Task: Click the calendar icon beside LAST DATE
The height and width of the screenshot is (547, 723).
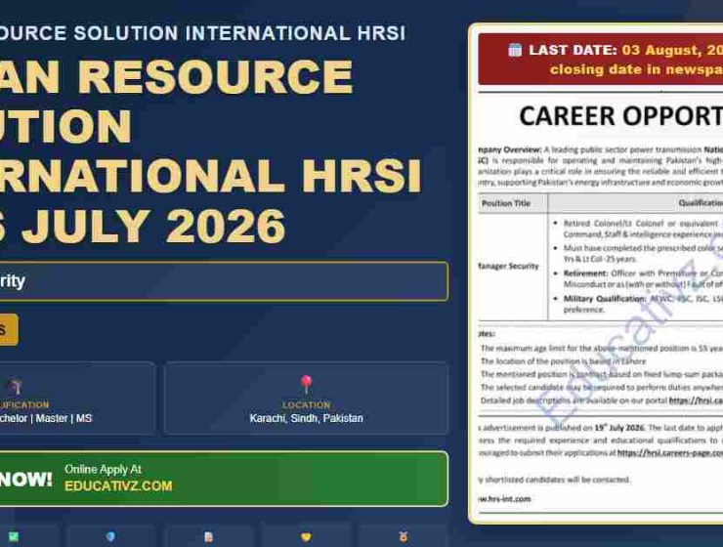Action: (515, 50)
